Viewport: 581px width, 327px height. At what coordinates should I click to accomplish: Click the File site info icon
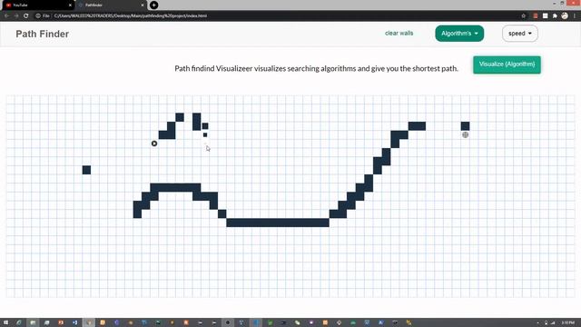(x=43, y=16)
